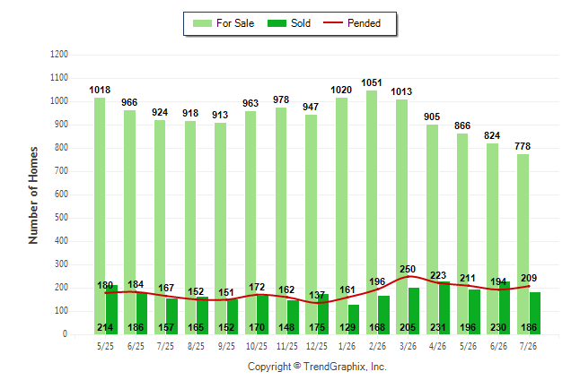Click the 2/26 For Sale bar labeled 1051
Image resolution: width=580 pixels, height=389 pixels.
tap(372, 212)
